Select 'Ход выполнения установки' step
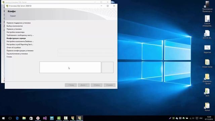215x121 pixels. click(17, 54)
